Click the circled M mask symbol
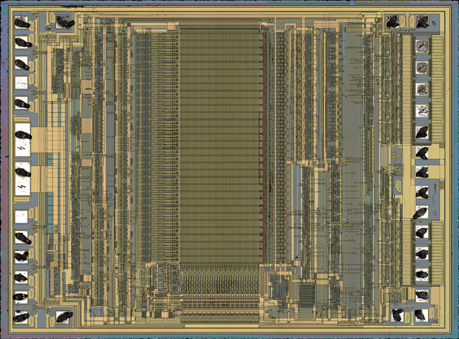This screenshot has height=339, width=459. coord(399,157)
